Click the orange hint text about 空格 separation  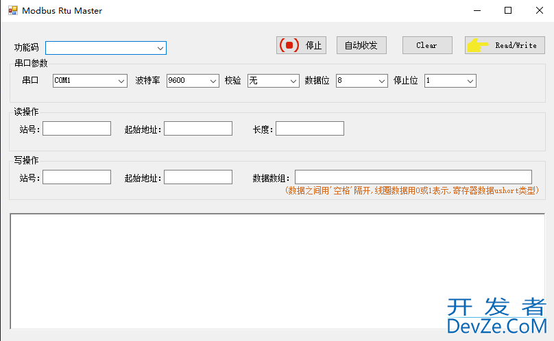(411, 190)
